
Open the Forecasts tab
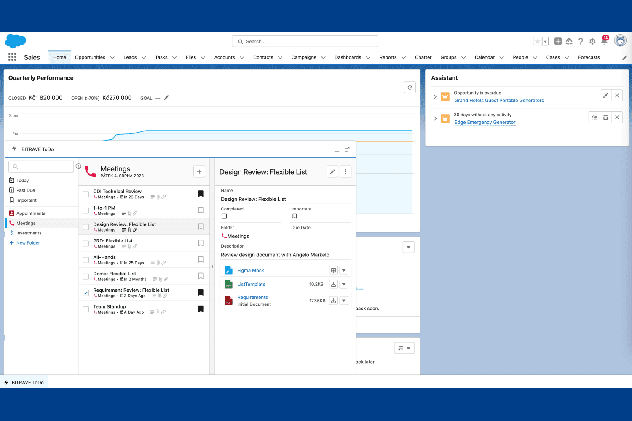[x=589, y=57]
